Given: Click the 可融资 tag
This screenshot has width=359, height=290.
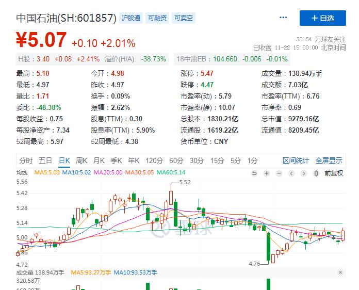Looking at the screenshot, I should click(x=157, y=18).
